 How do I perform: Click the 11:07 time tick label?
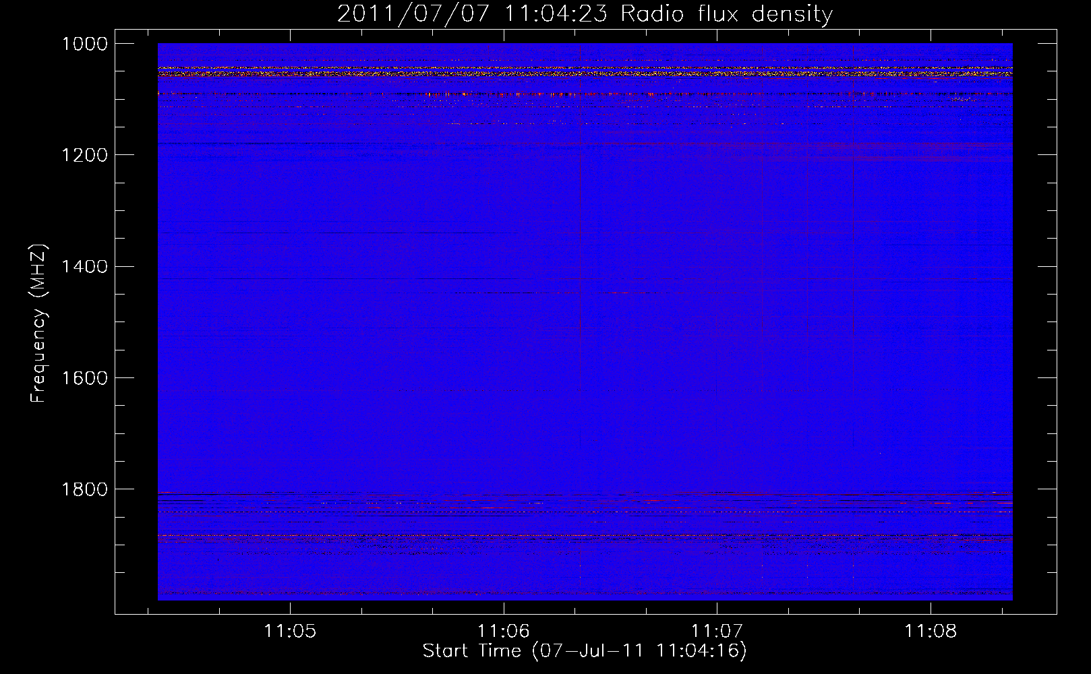click(x=717, y=632)
